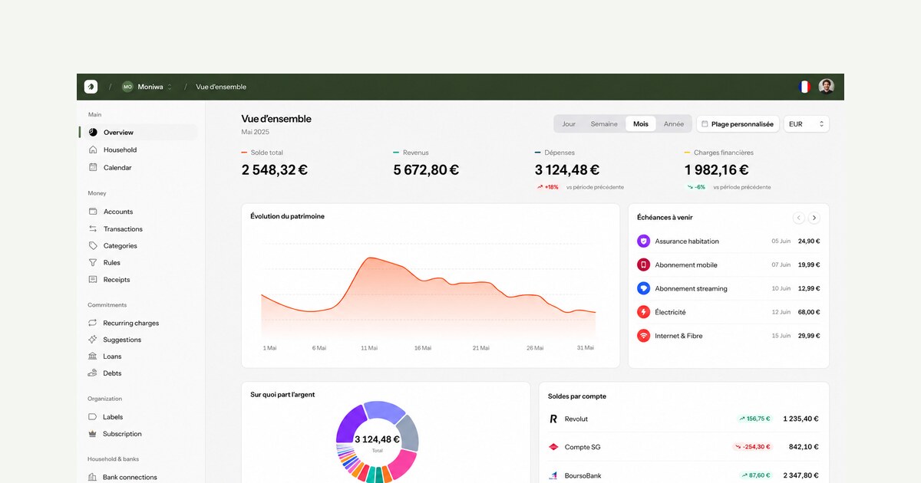Open the Debts page label
Screen dimensions: 921x483
(112, 373)
